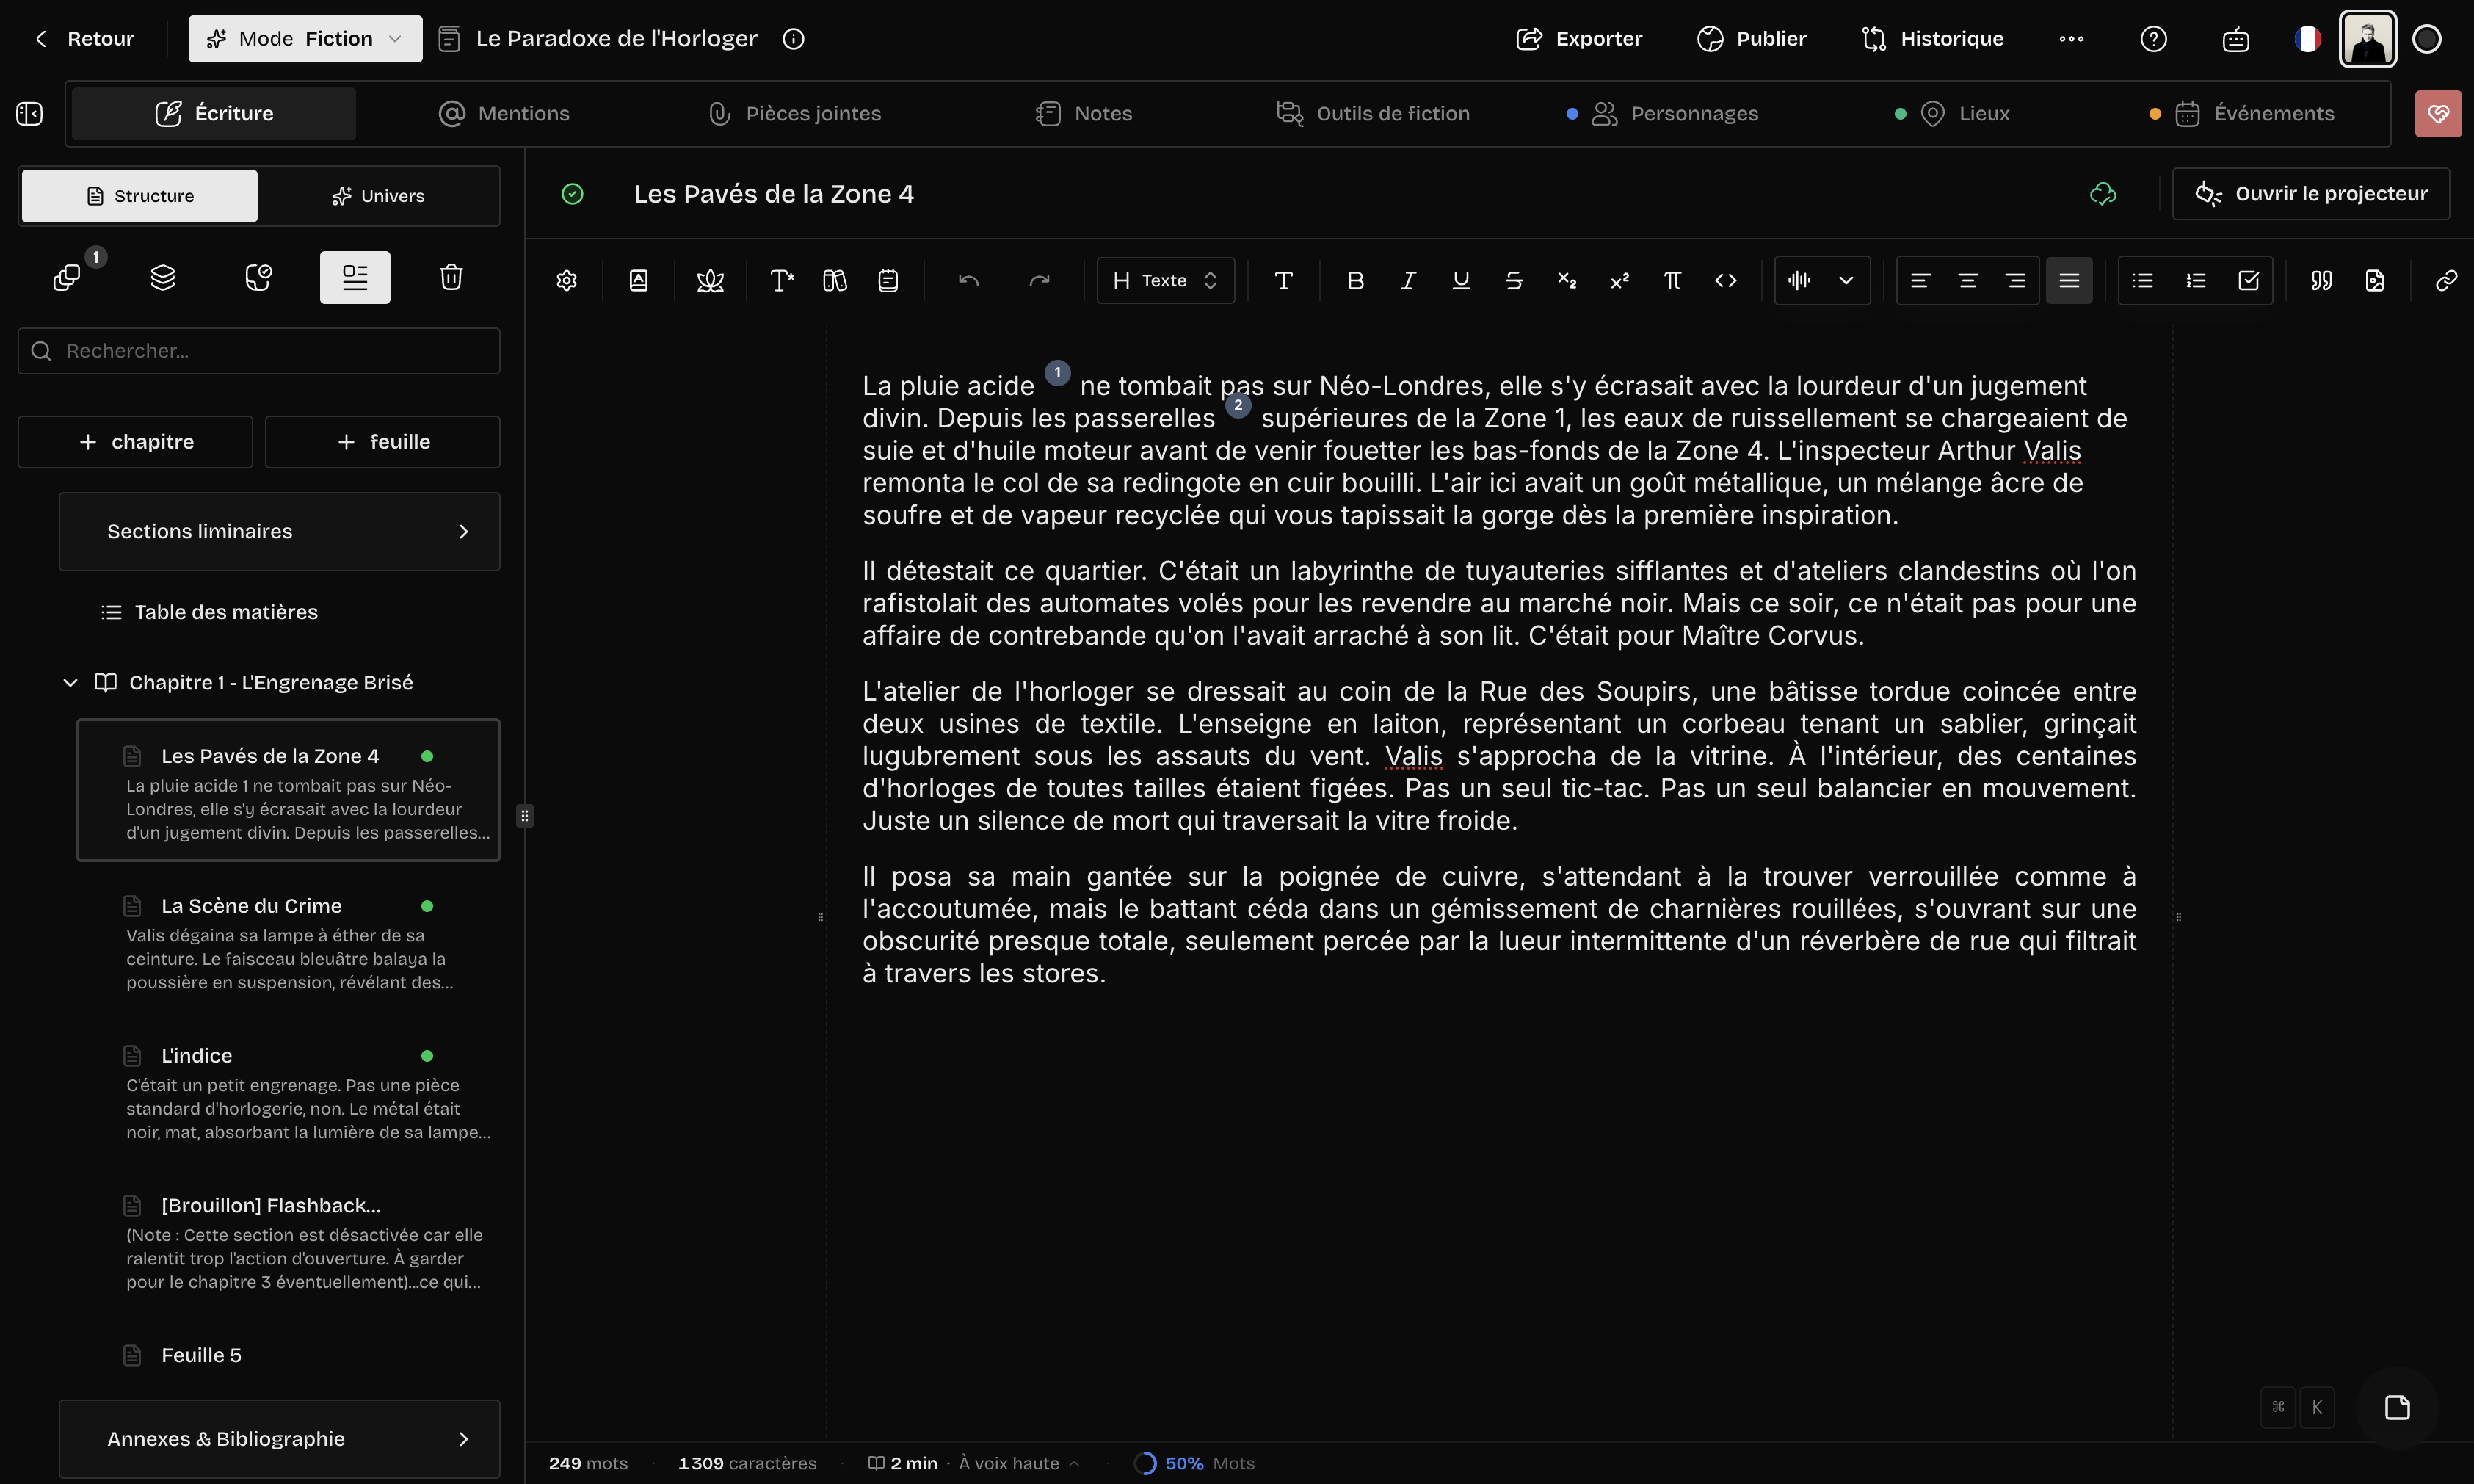Open the Texte heading style dropdown

(1164, 280)
